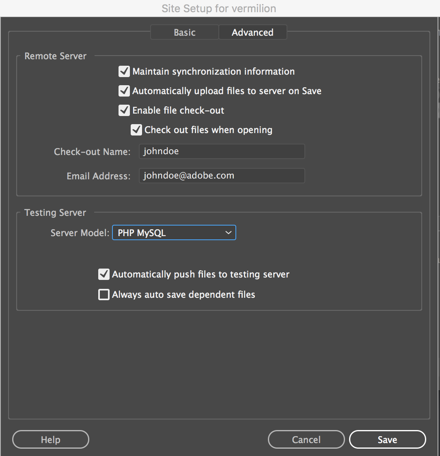The image size is (440, 456).
Task: Click the Testing Server section label
Action: (55, 213)
